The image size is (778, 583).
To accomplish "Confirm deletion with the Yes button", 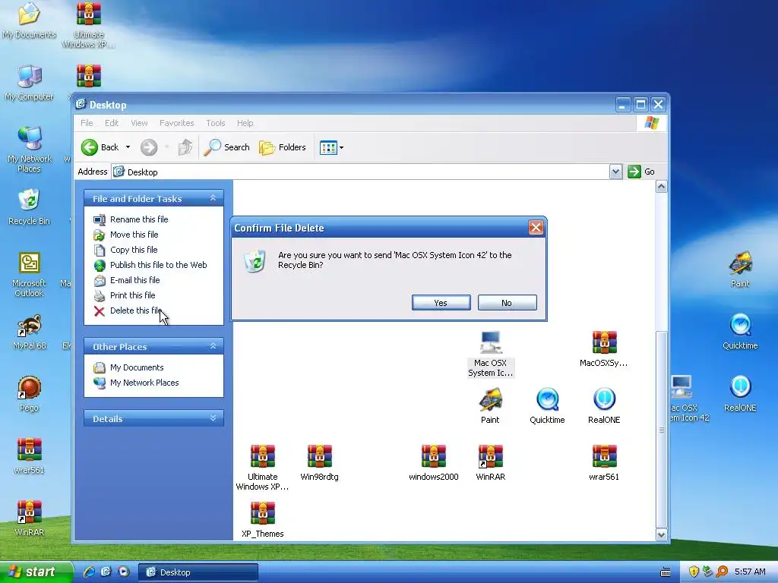I will coord(441,302).
